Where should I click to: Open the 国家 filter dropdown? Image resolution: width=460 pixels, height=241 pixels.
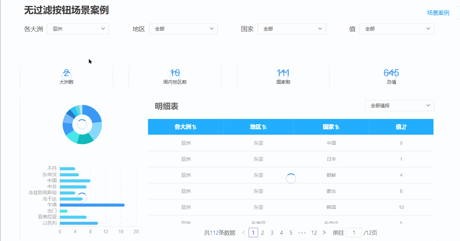point(291,29)
